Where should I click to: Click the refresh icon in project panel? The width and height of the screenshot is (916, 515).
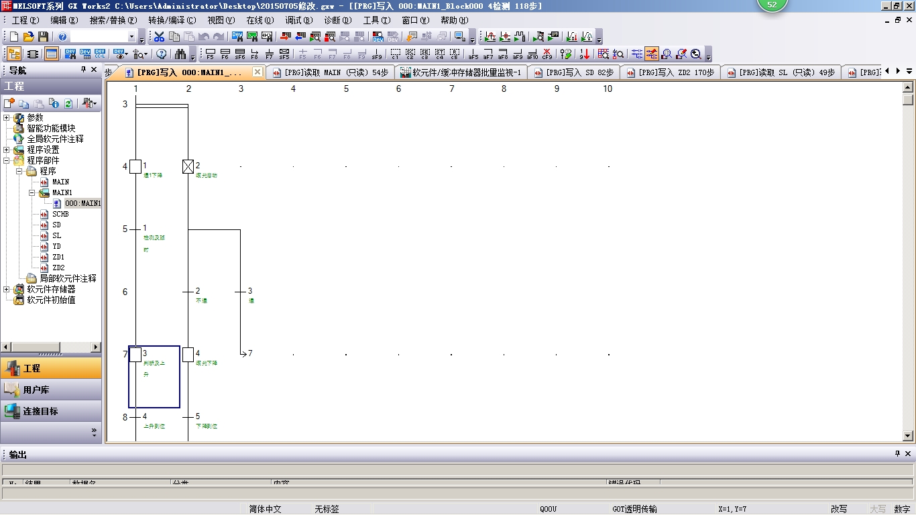68,103
